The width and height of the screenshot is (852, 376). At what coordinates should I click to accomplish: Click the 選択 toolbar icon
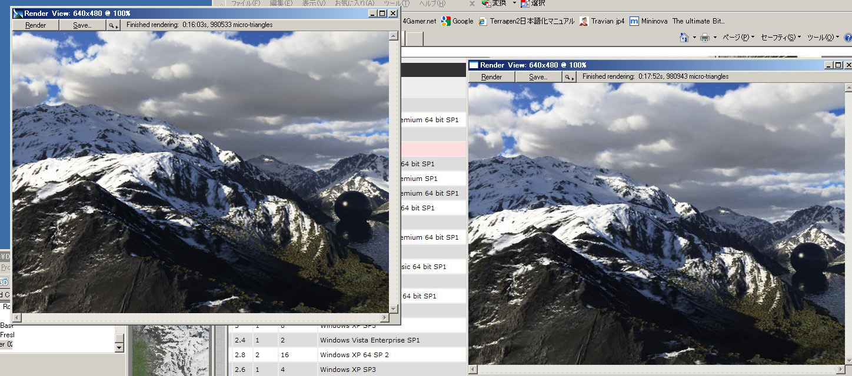pyautogui.click(x=532, y=3)
